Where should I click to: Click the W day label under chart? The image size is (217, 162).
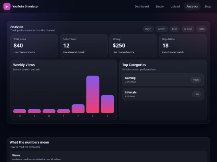[49, 116]
